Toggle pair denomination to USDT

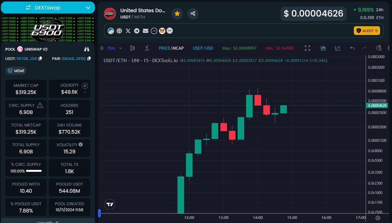point(198,48)
